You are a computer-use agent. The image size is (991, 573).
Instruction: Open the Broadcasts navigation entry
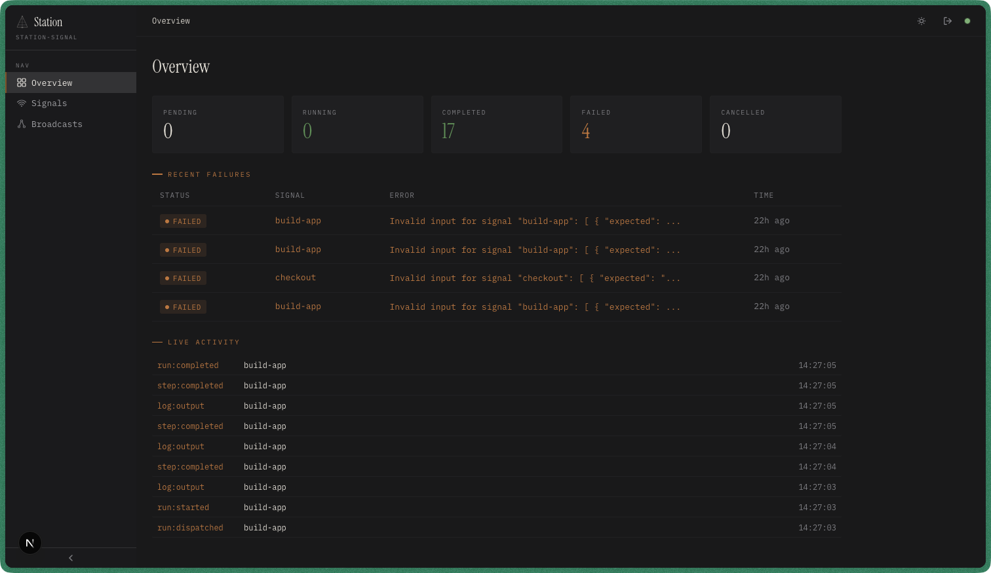point(56,124)
